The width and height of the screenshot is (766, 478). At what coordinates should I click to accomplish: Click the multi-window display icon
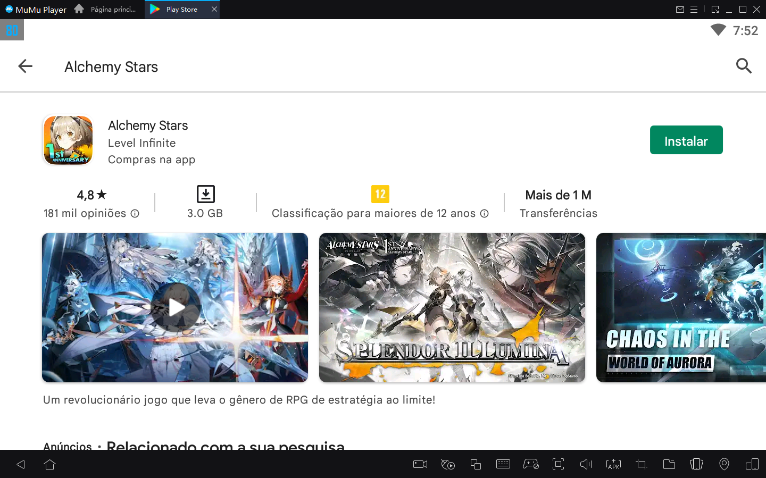752,464
